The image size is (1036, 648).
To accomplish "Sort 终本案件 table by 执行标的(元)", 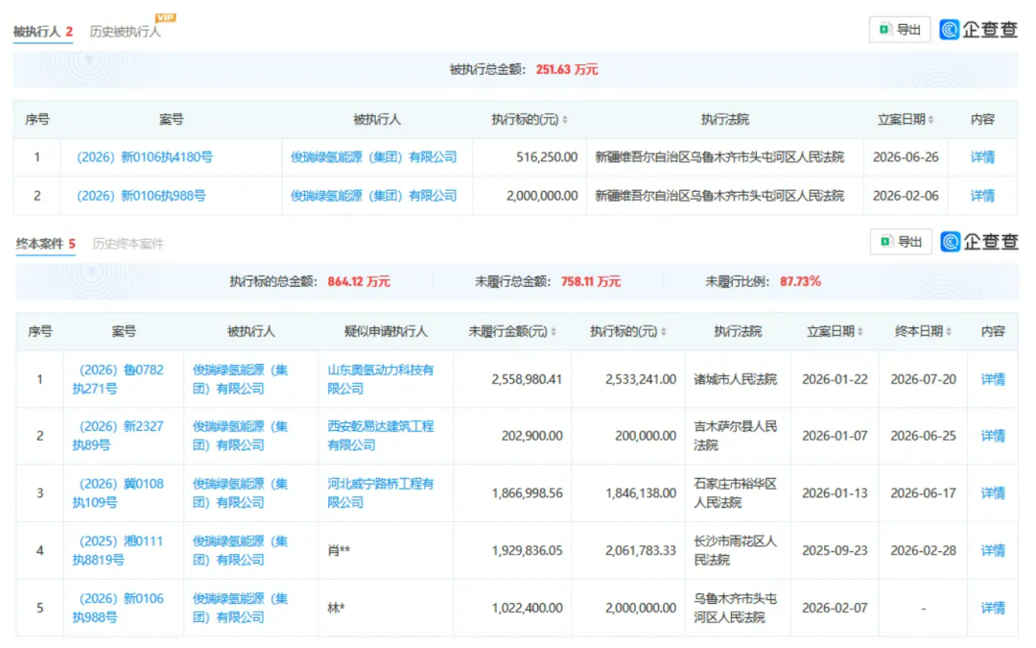I will click(x=664, y=332).
